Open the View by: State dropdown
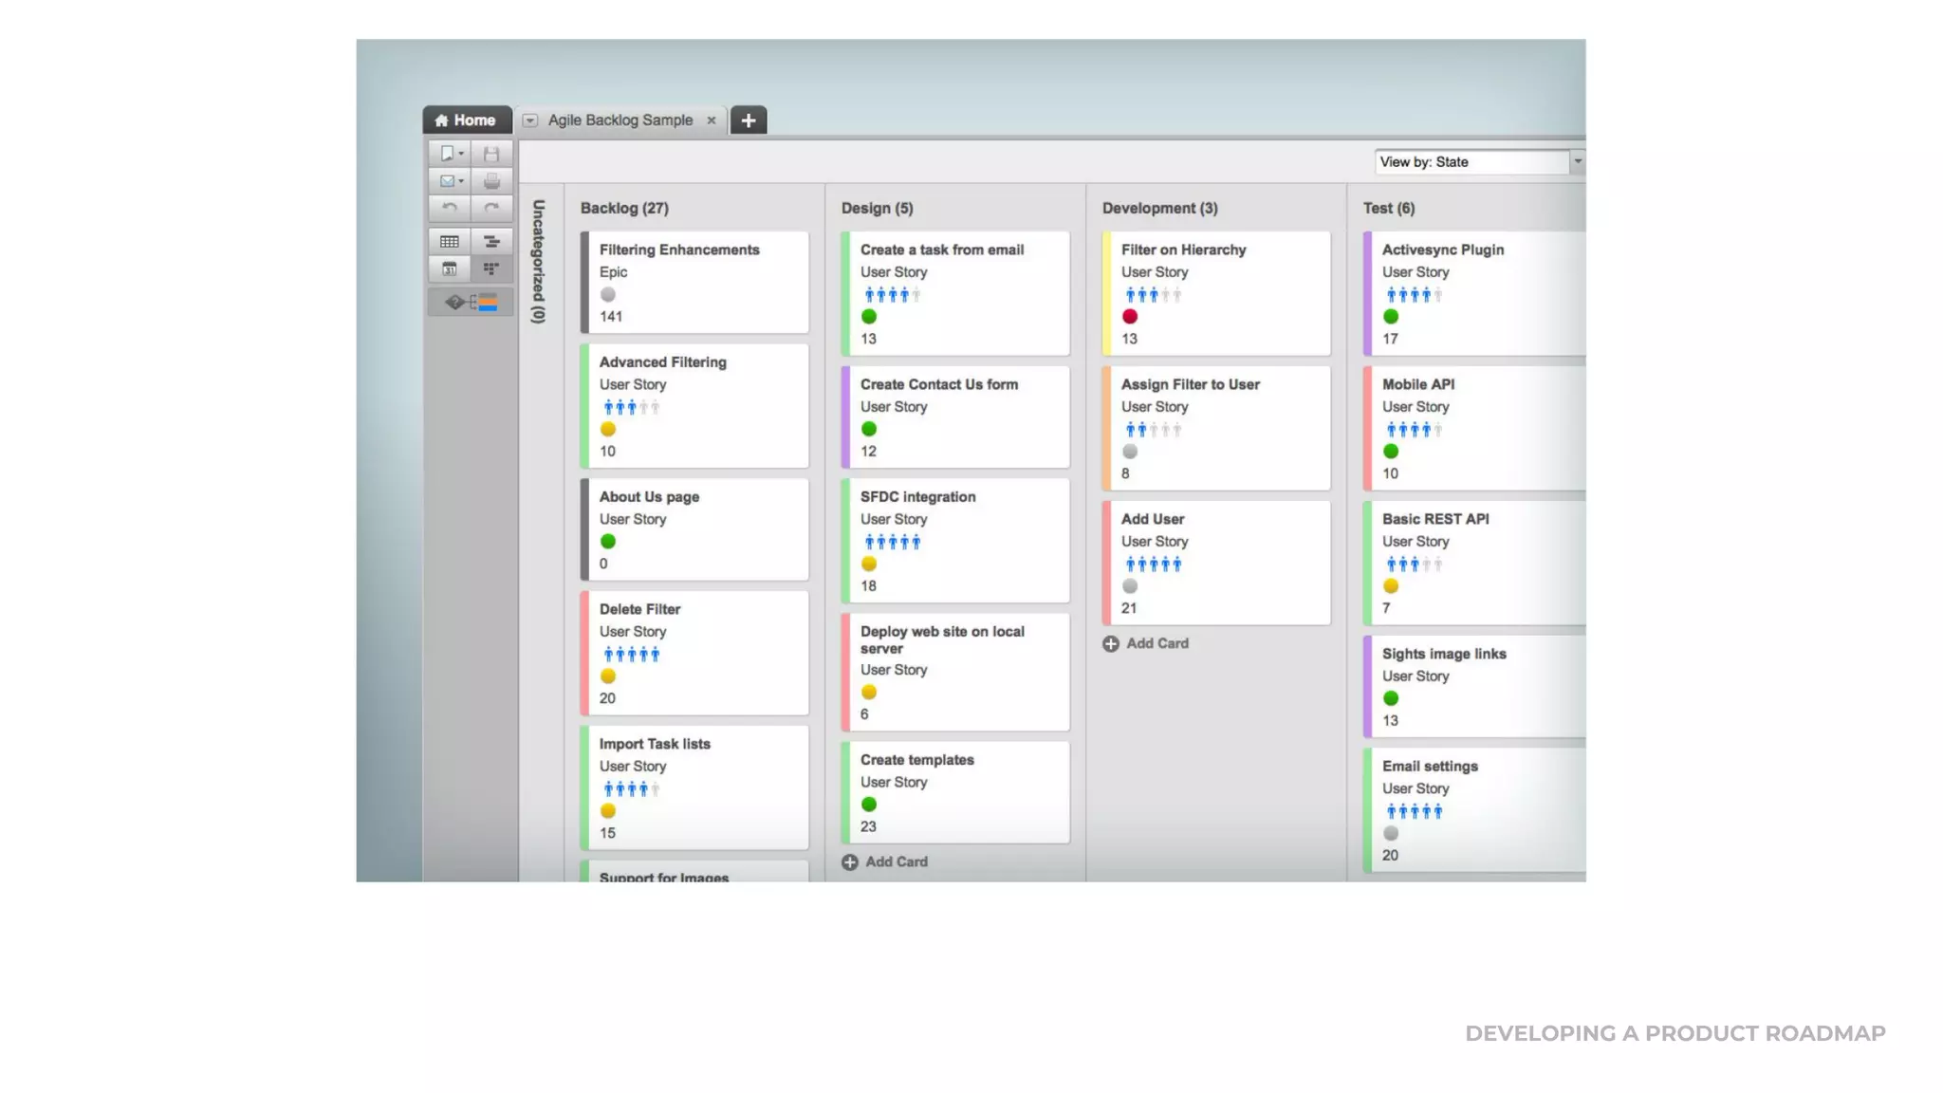 (x=1479, y=162)
